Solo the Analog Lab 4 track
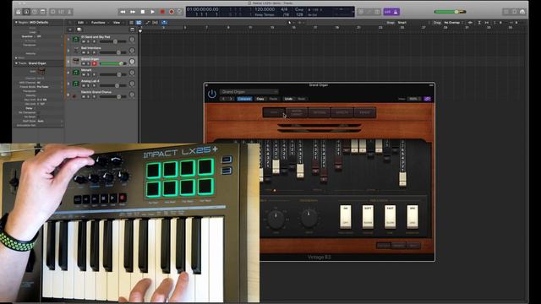Image resolution: width=541 pixels, height=304 pixels. 89,85
